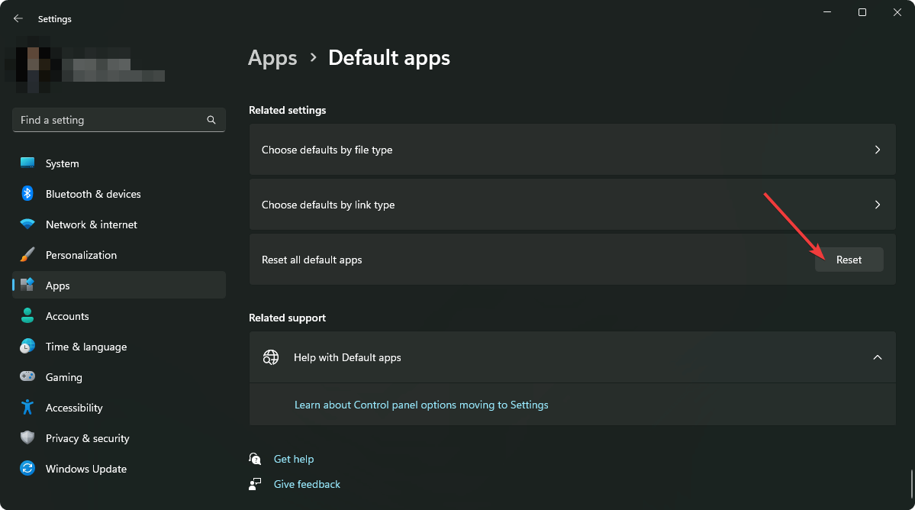915x510 pixels.
Task: Click the Gaming controller icon
Action: (x=27, y=377)
